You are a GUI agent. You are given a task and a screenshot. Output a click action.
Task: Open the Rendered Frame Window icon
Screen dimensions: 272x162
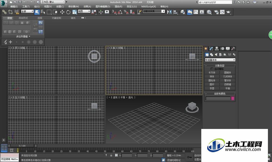point(222,12)
